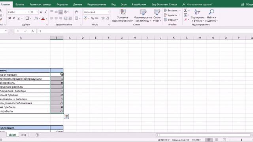This screenshot has width=253, height=142.
Task: Expand the Name Box dropdown
Action: [6, 31]
